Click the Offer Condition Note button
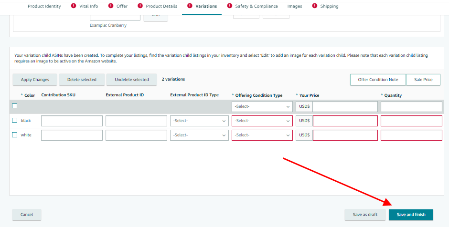Viewport: 449px width, 227px height. pyautogui.click(x=378, y=80)
